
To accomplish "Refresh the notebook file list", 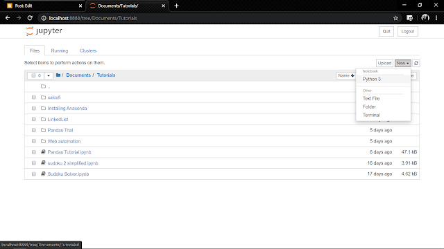I will point(416,63).
